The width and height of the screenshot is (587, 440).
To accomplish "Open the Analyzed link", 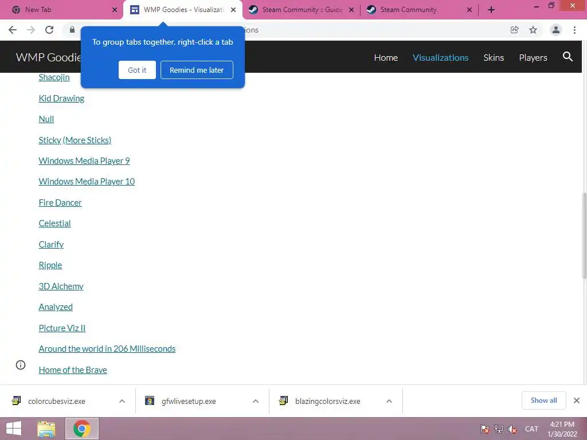I will (56, 307).
